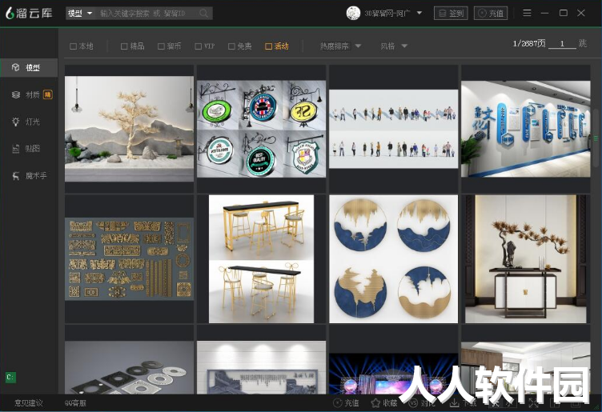Toggle the 本地 checkbox
Viewport: 602px width, 412px height.
[73, 46]
